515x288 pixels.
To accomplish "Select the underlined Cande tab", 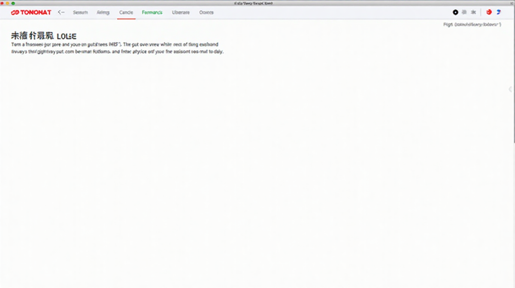I will tap(126, 12).
